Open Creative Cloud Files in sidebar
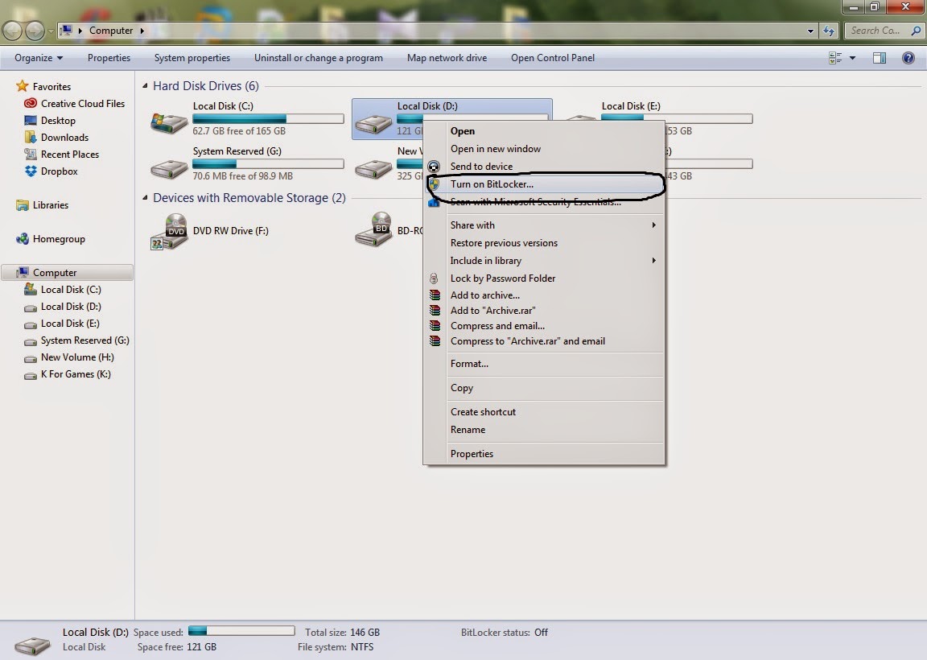The height and width of the screenshot is (660, 927). pos(74,104)
